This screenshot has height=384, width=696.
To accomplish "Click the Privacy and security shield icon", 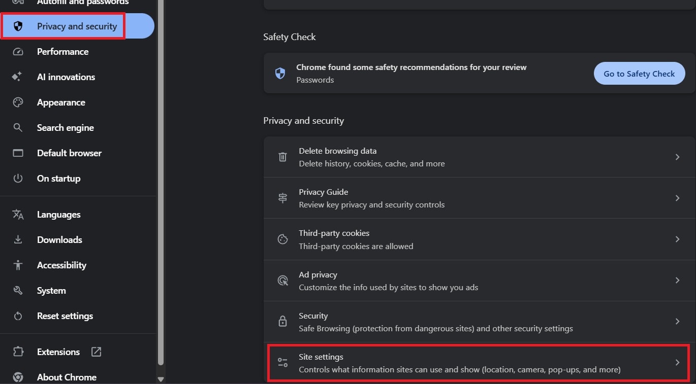I will pos(18,26).
